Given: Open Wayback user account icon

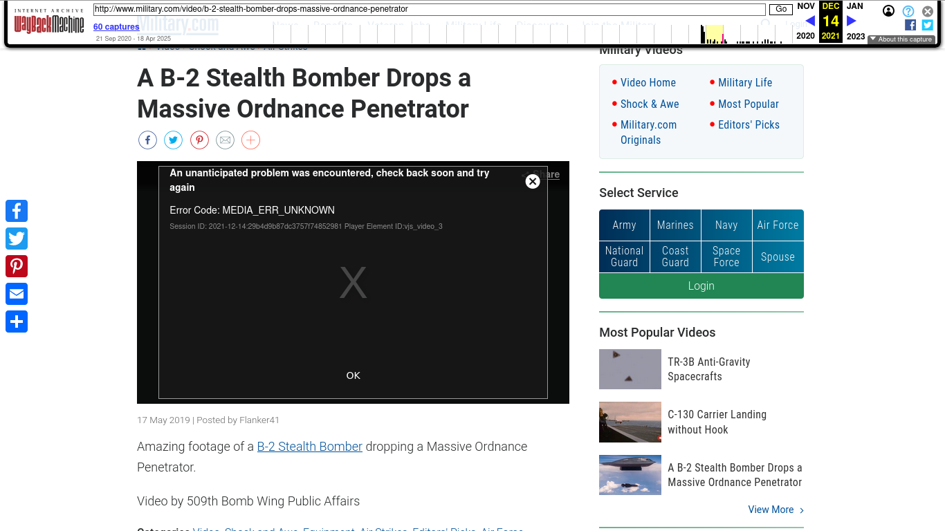Looking at the screenshot, I should [888, 11].
